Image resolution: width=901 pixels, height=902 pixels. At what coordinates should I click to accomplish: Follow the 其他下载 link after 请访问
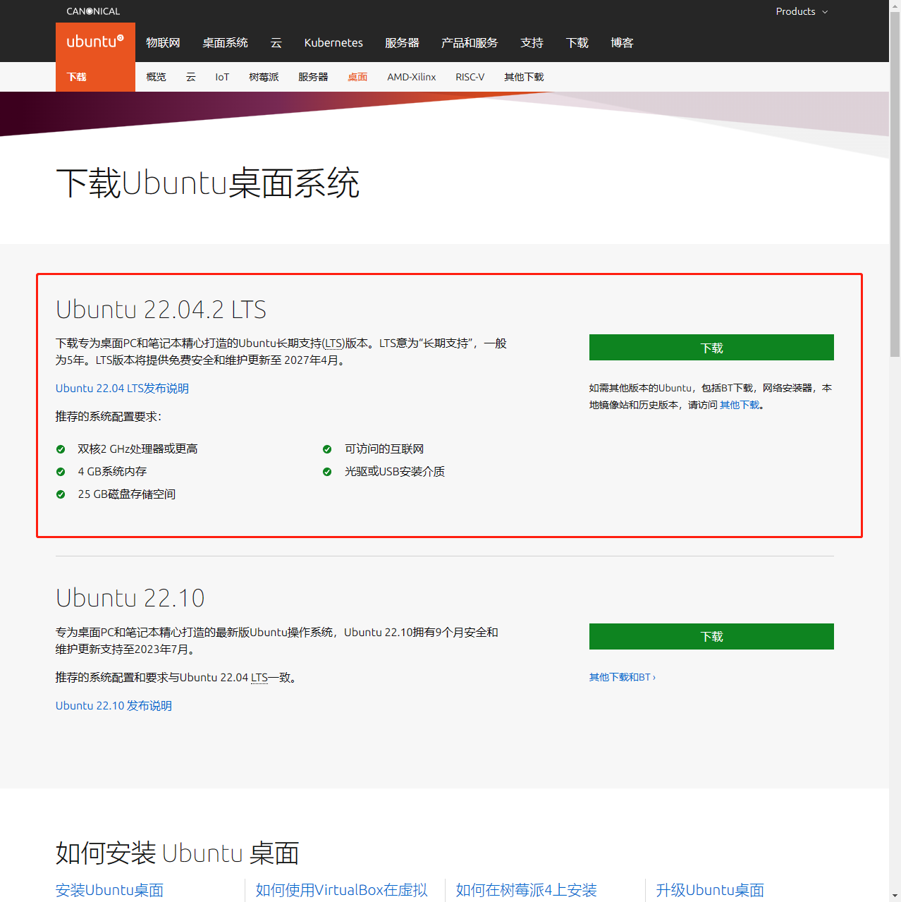tap(740, 405)
